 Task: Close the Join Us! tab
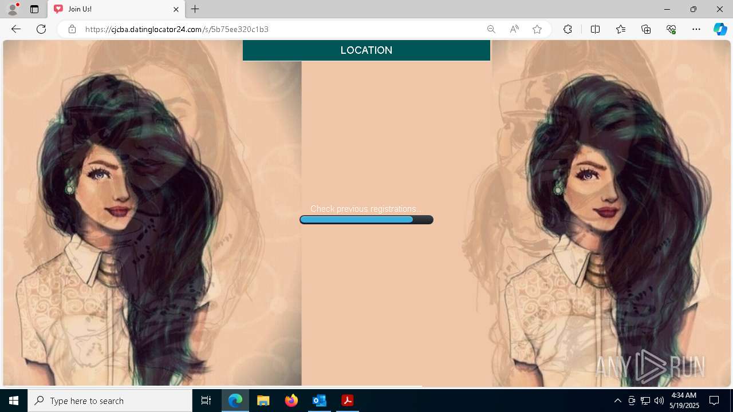(x=176, y=9)
